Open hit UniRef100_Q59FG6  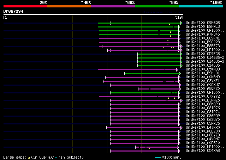(x=203, y=54)
